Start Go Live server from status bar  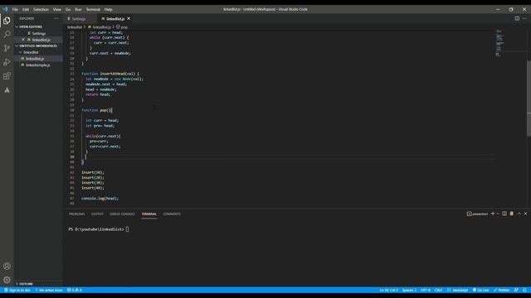click(x=480, y=290)
